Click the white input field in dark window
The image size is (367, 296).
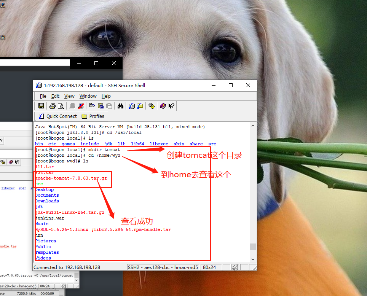click(35, 62)
